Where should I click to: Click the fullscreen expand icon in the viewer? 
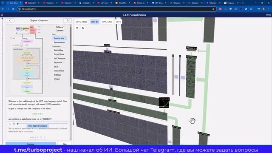pyautogui.click(x=77, y=28)
